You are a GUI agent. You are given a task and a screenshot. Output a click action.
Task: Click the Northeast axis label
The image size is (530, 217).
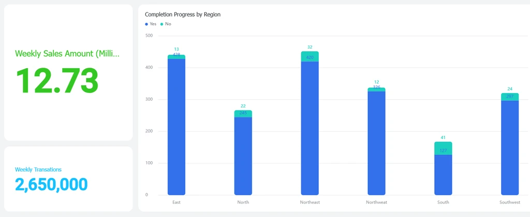pyautogui.click(x=310, y=202)
